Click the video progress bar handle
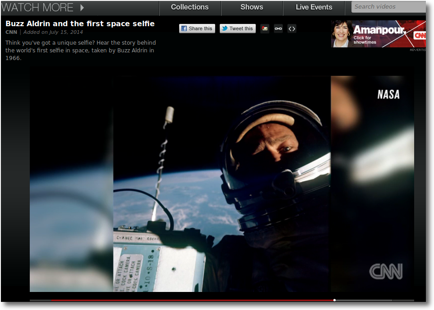Image resolution: width=434 pixels, height=310 pixels. coord(334,300)
